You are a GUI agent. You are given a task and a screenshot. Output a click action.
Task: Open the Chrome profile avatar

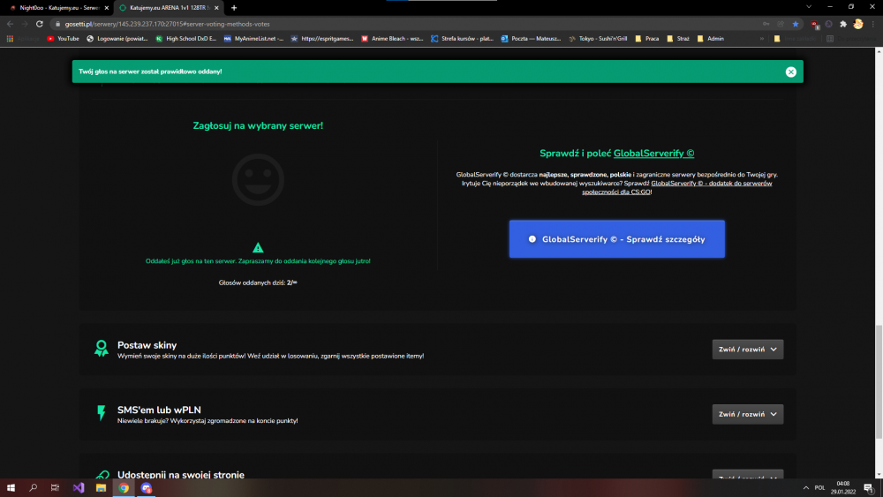(857, 24)
